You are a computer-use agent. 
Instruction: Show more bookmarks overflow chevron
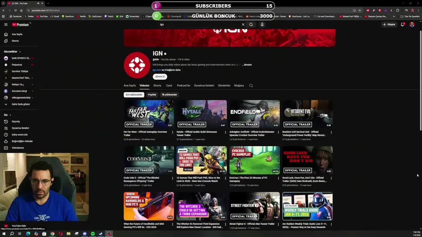coord(394,16)
